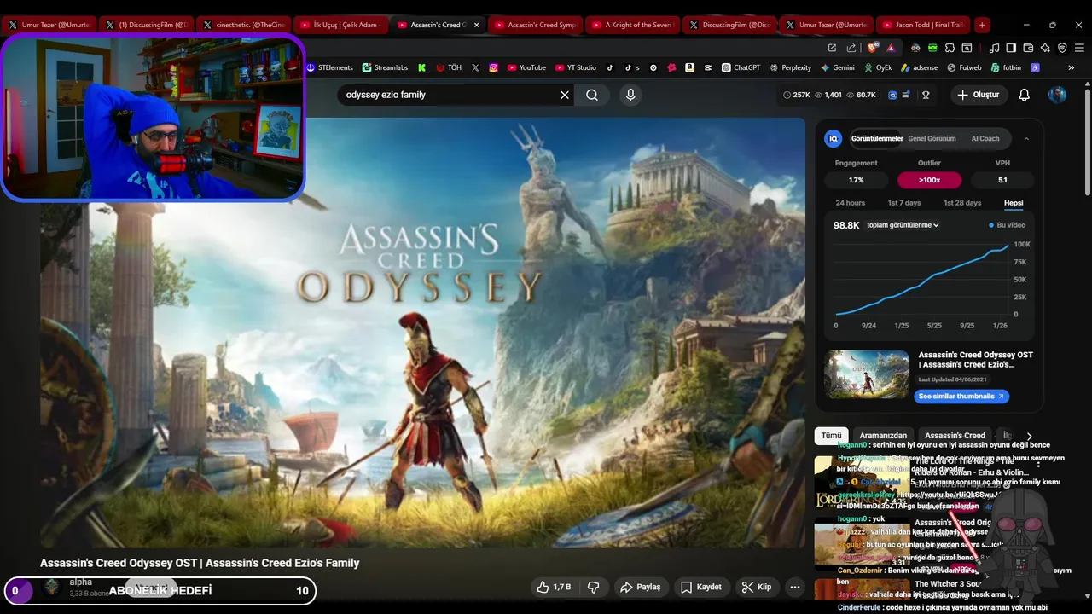This screenshot has height=614, width=1092.
Task: Select the Tümü filter chip
Action: point(831,436)
